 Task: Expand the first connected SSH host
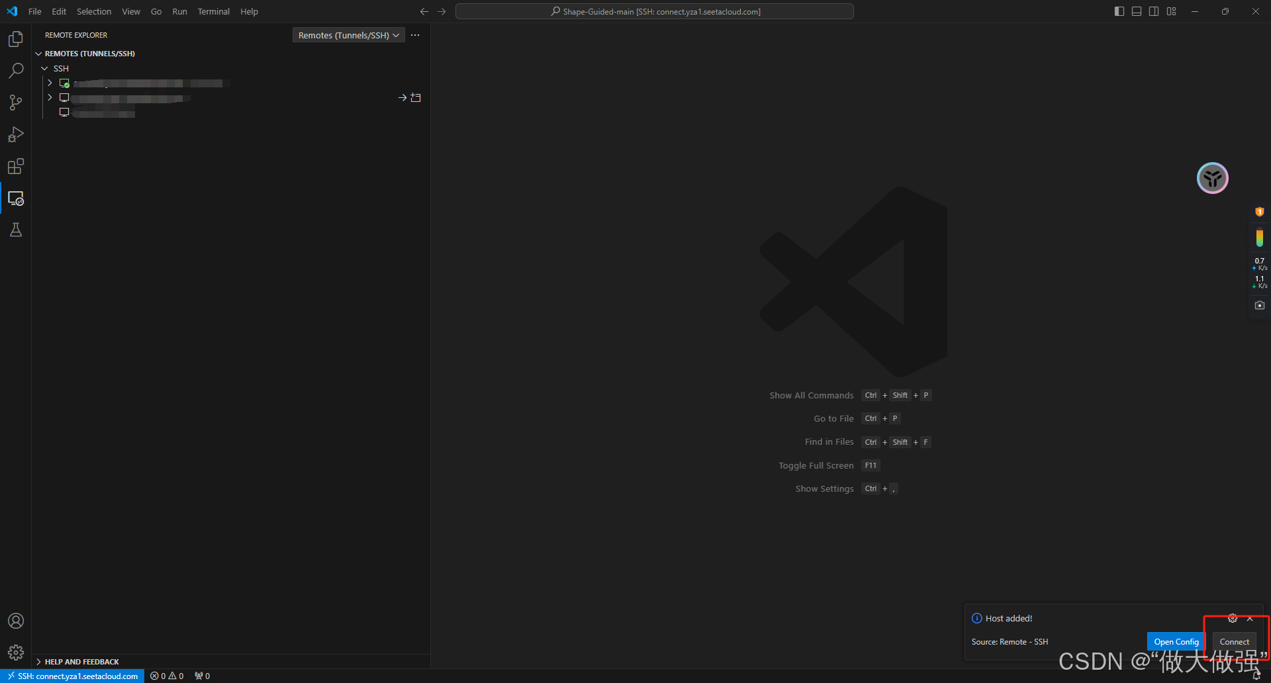pyautogui.click(x=50, y=83)
